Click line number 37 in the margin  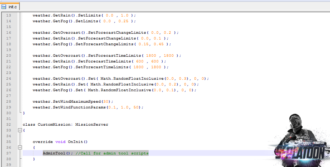tap(9, 153)
